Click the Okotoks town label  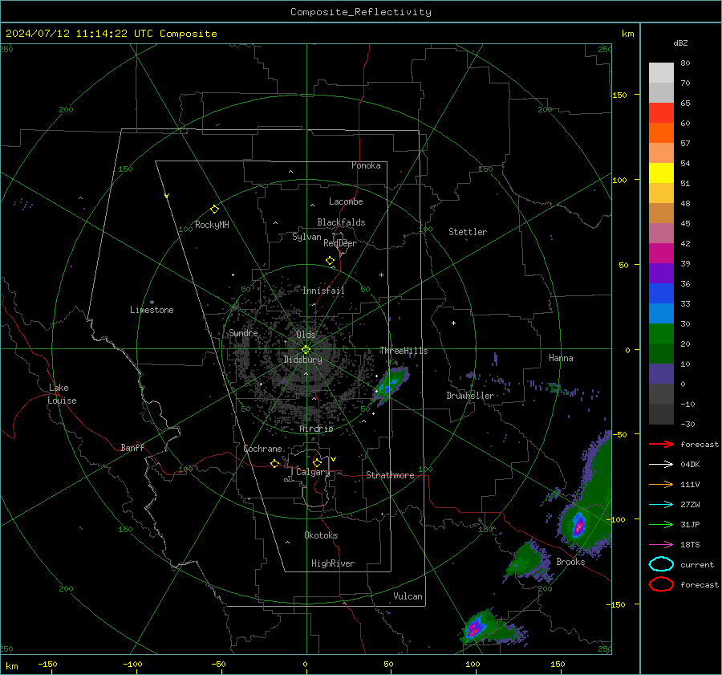[321, 535]
